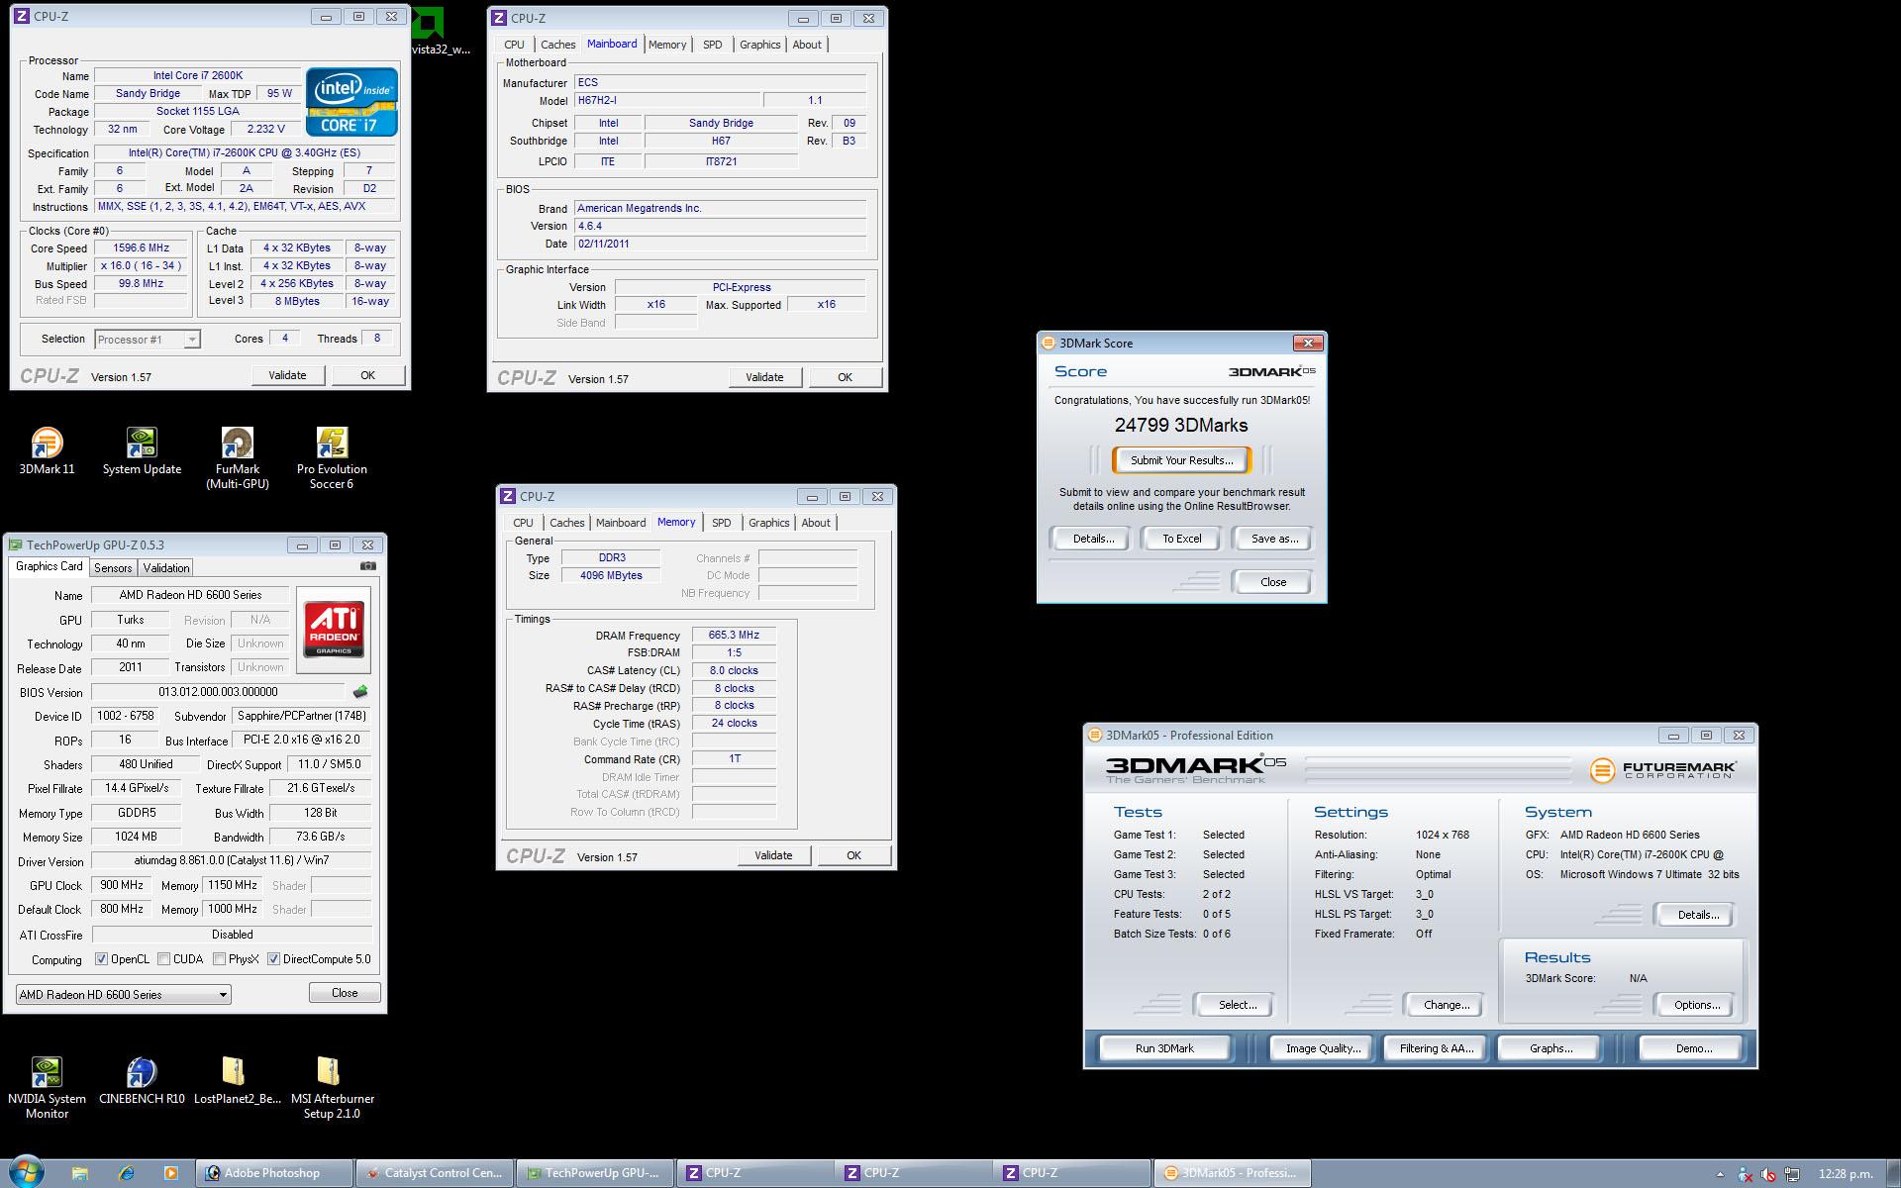Open the vista32_w... desktop icon

point(441,31)
